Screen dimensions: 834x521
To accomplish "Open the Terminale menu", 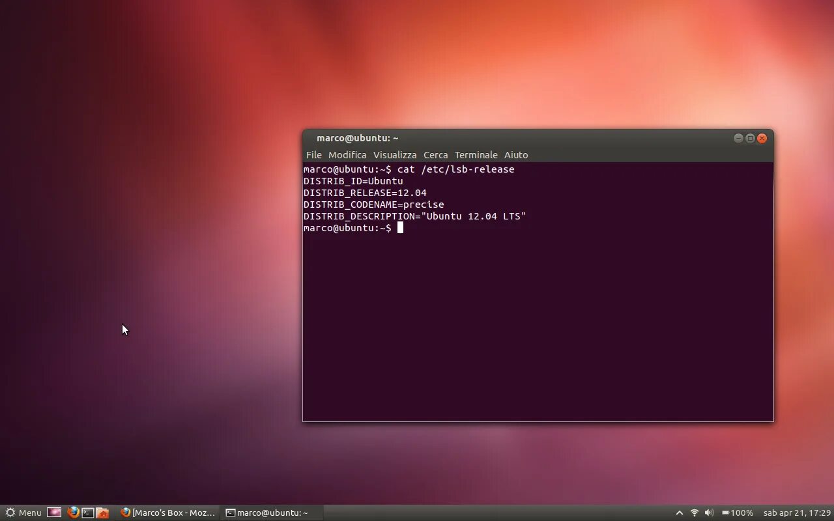I will (476, 155).
